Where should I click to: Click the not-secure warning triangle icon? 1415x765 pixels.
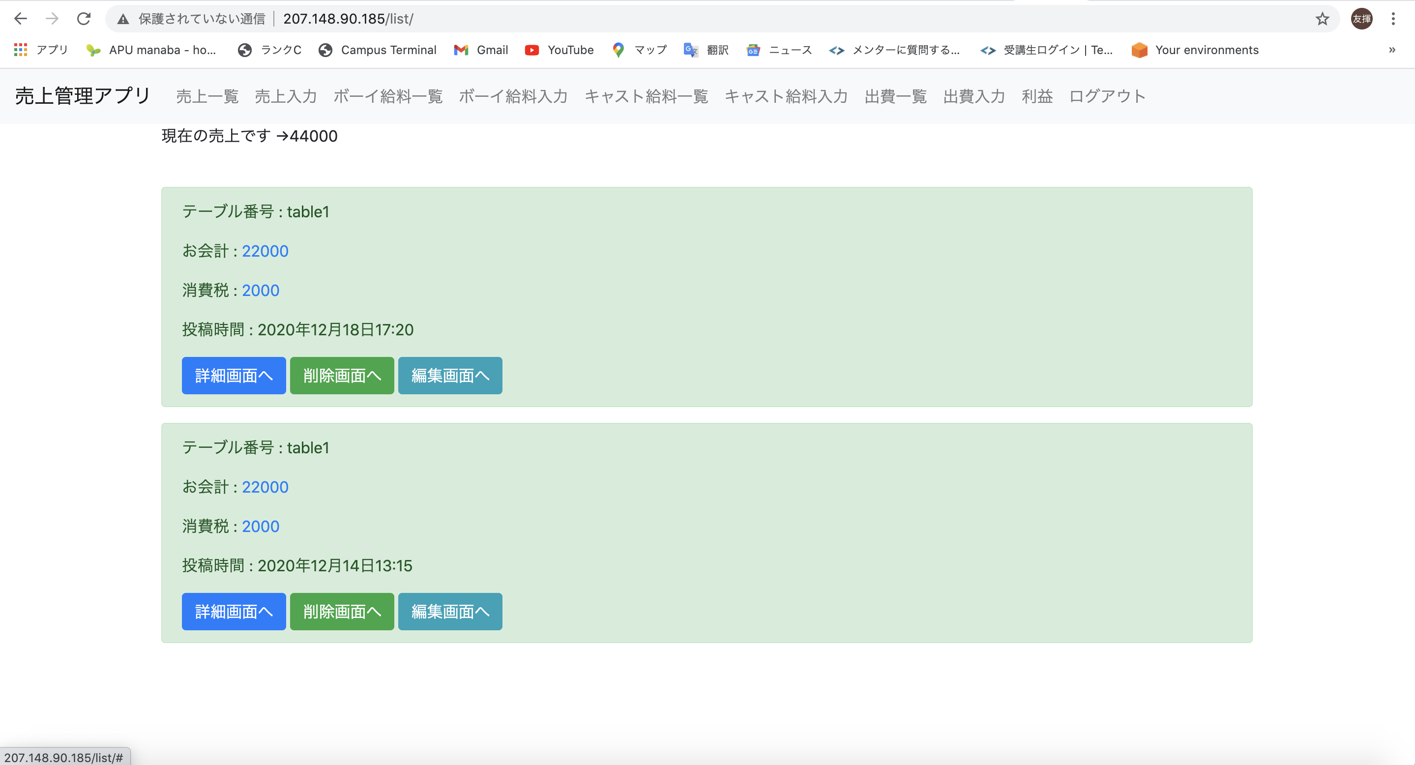point(123,19)
